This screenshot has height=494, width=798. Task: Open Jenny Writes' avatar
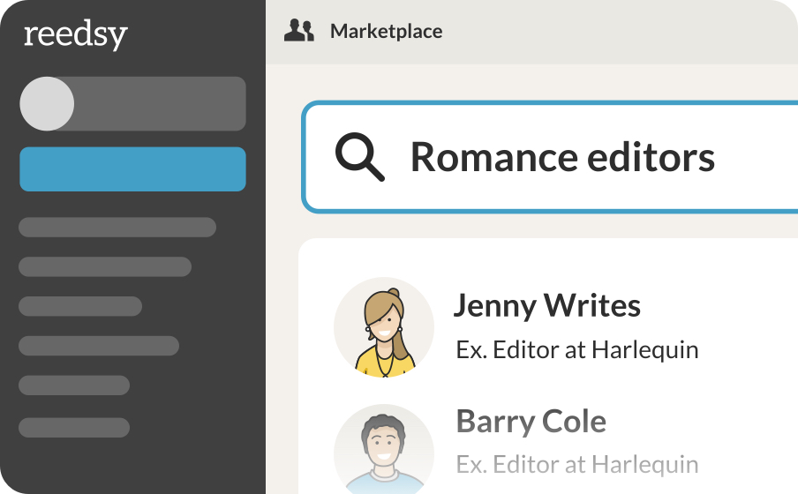[x=384, y=327]
